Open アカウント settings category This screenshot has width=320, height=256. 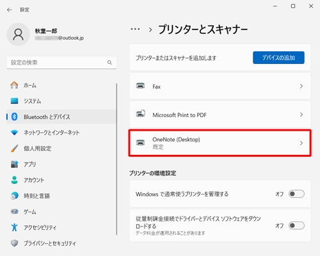pos(61,180)
